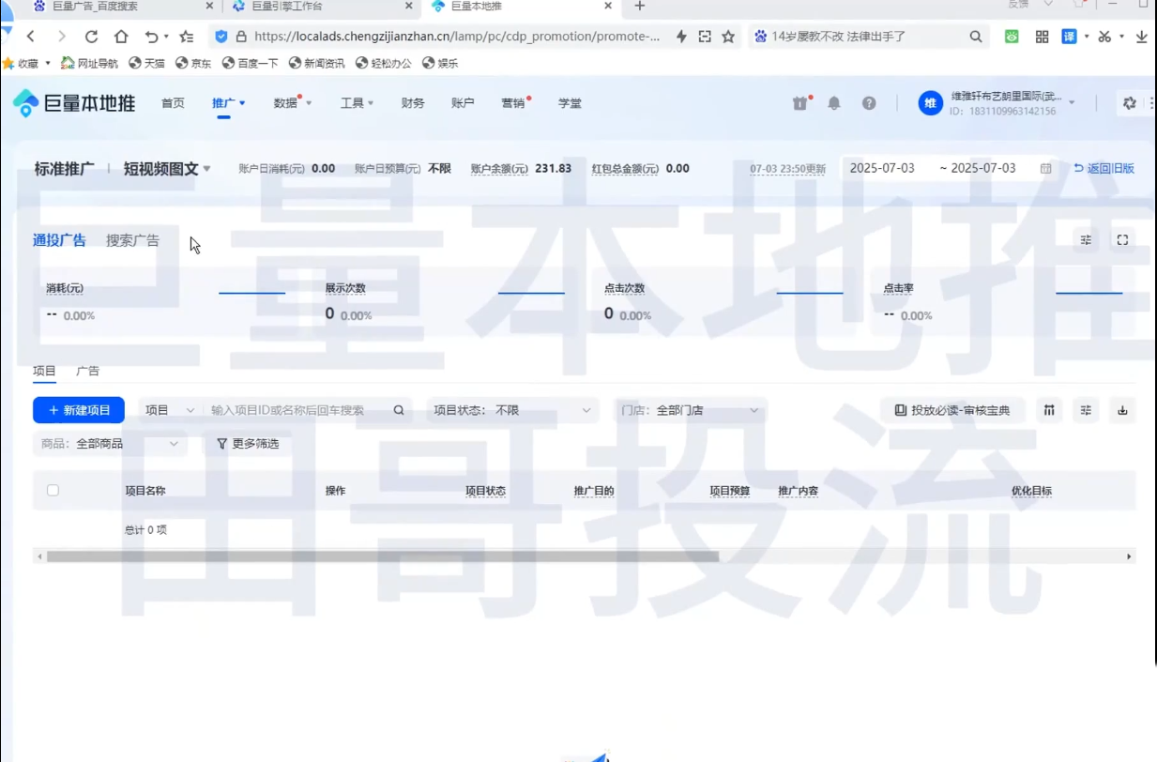Screen dimensions: 1157x762
Task: Click the 返回旧版 link
Action: (1104, 169)
